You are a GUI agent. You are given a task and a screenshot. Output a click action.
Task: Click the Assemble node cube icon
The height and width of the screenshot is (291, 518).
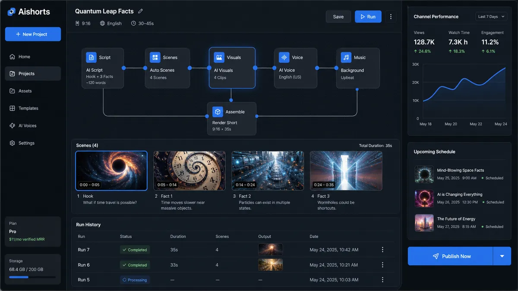tap(218, 112)
